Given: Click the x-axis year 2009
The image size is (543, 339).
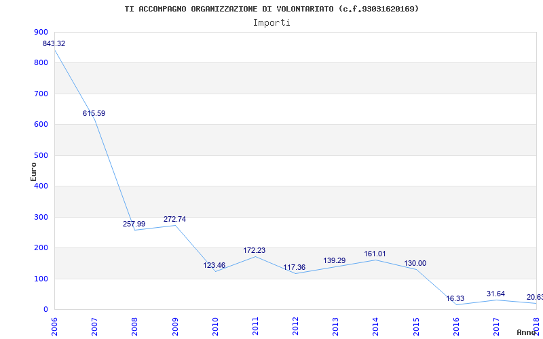Looking at the screenshot, I should point(175,327).
